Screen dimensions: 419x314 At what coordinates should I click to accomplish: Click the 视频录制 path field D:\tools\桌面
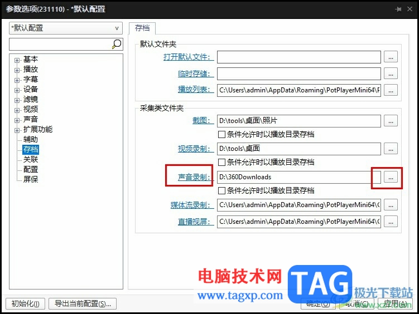(298, 149)
